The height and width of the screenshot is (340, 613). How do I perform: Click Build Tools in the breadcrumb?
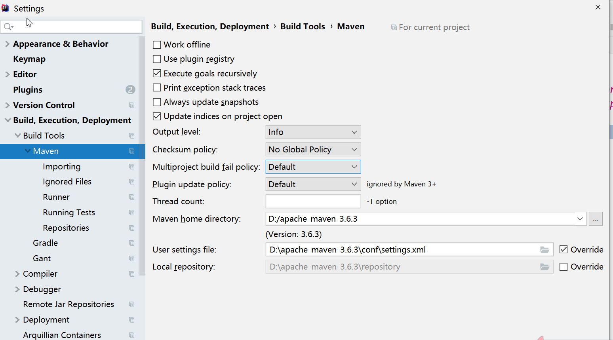coord(303,27)
